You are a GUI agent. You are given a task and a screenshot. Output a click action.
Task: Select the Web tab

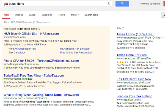(x=6, y=15)
